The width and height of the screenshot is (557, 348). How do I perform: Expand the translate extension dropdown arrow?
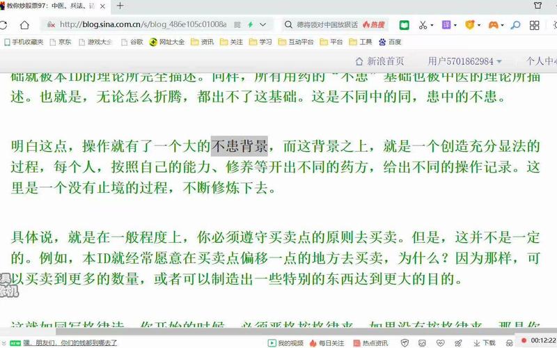pyautogui.click(x=455, y=25)
